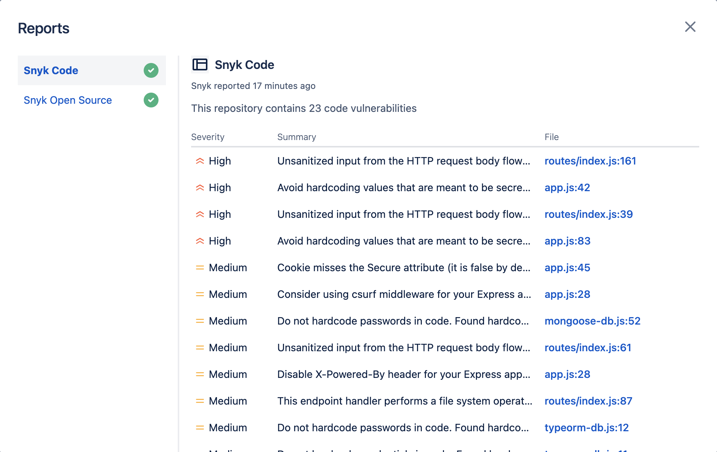Click Medium severity icon on app.js:45 row

coord(200,267)
